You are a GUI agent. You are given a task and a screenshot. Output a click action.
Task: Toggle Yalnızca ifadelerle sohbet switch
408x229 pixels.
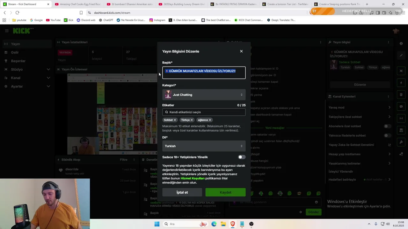387,135
